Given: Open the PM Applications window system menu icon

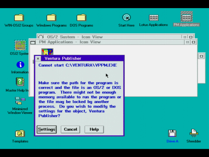Looking at the screenshot, I should click(x=33, y=42).
